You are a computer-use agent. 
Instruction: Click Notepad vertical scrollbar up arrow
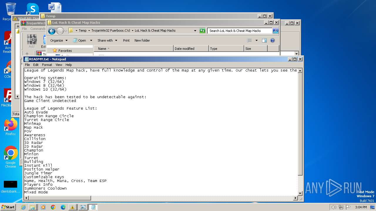300,70
